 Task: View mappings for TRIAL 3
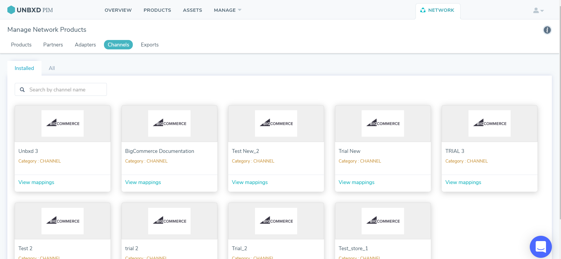coord(463,182)
